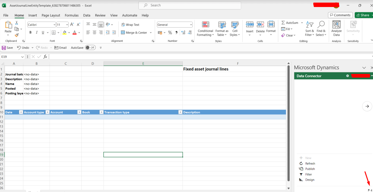373x192 pixels.
Task: Apply Comma Style format
Action: click(177, 32)
